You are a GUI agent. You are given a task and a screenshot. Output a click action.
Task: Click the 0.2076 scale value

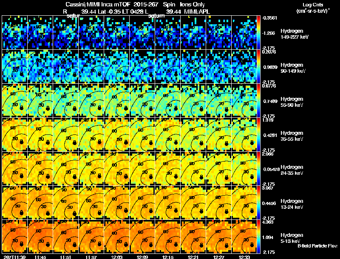coord(269,51)
